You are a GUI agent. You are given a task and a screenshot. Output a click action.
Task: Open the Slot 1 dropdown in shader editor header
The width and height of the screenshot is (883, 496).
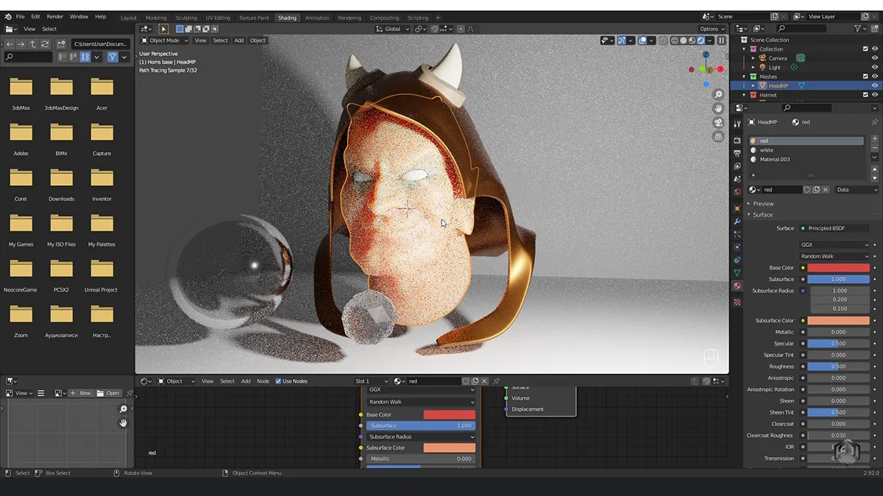(x=372, y=381)
